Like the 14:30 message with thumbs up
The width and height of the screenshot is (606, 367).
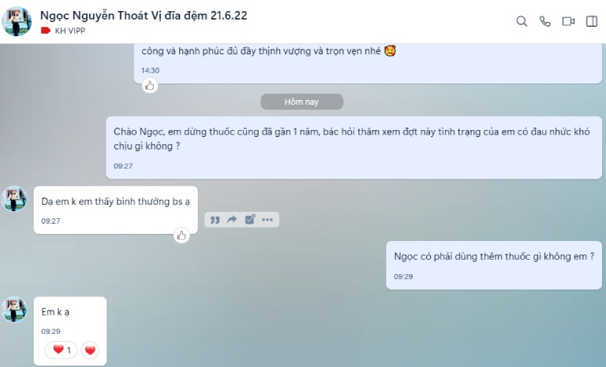point(150,85)
